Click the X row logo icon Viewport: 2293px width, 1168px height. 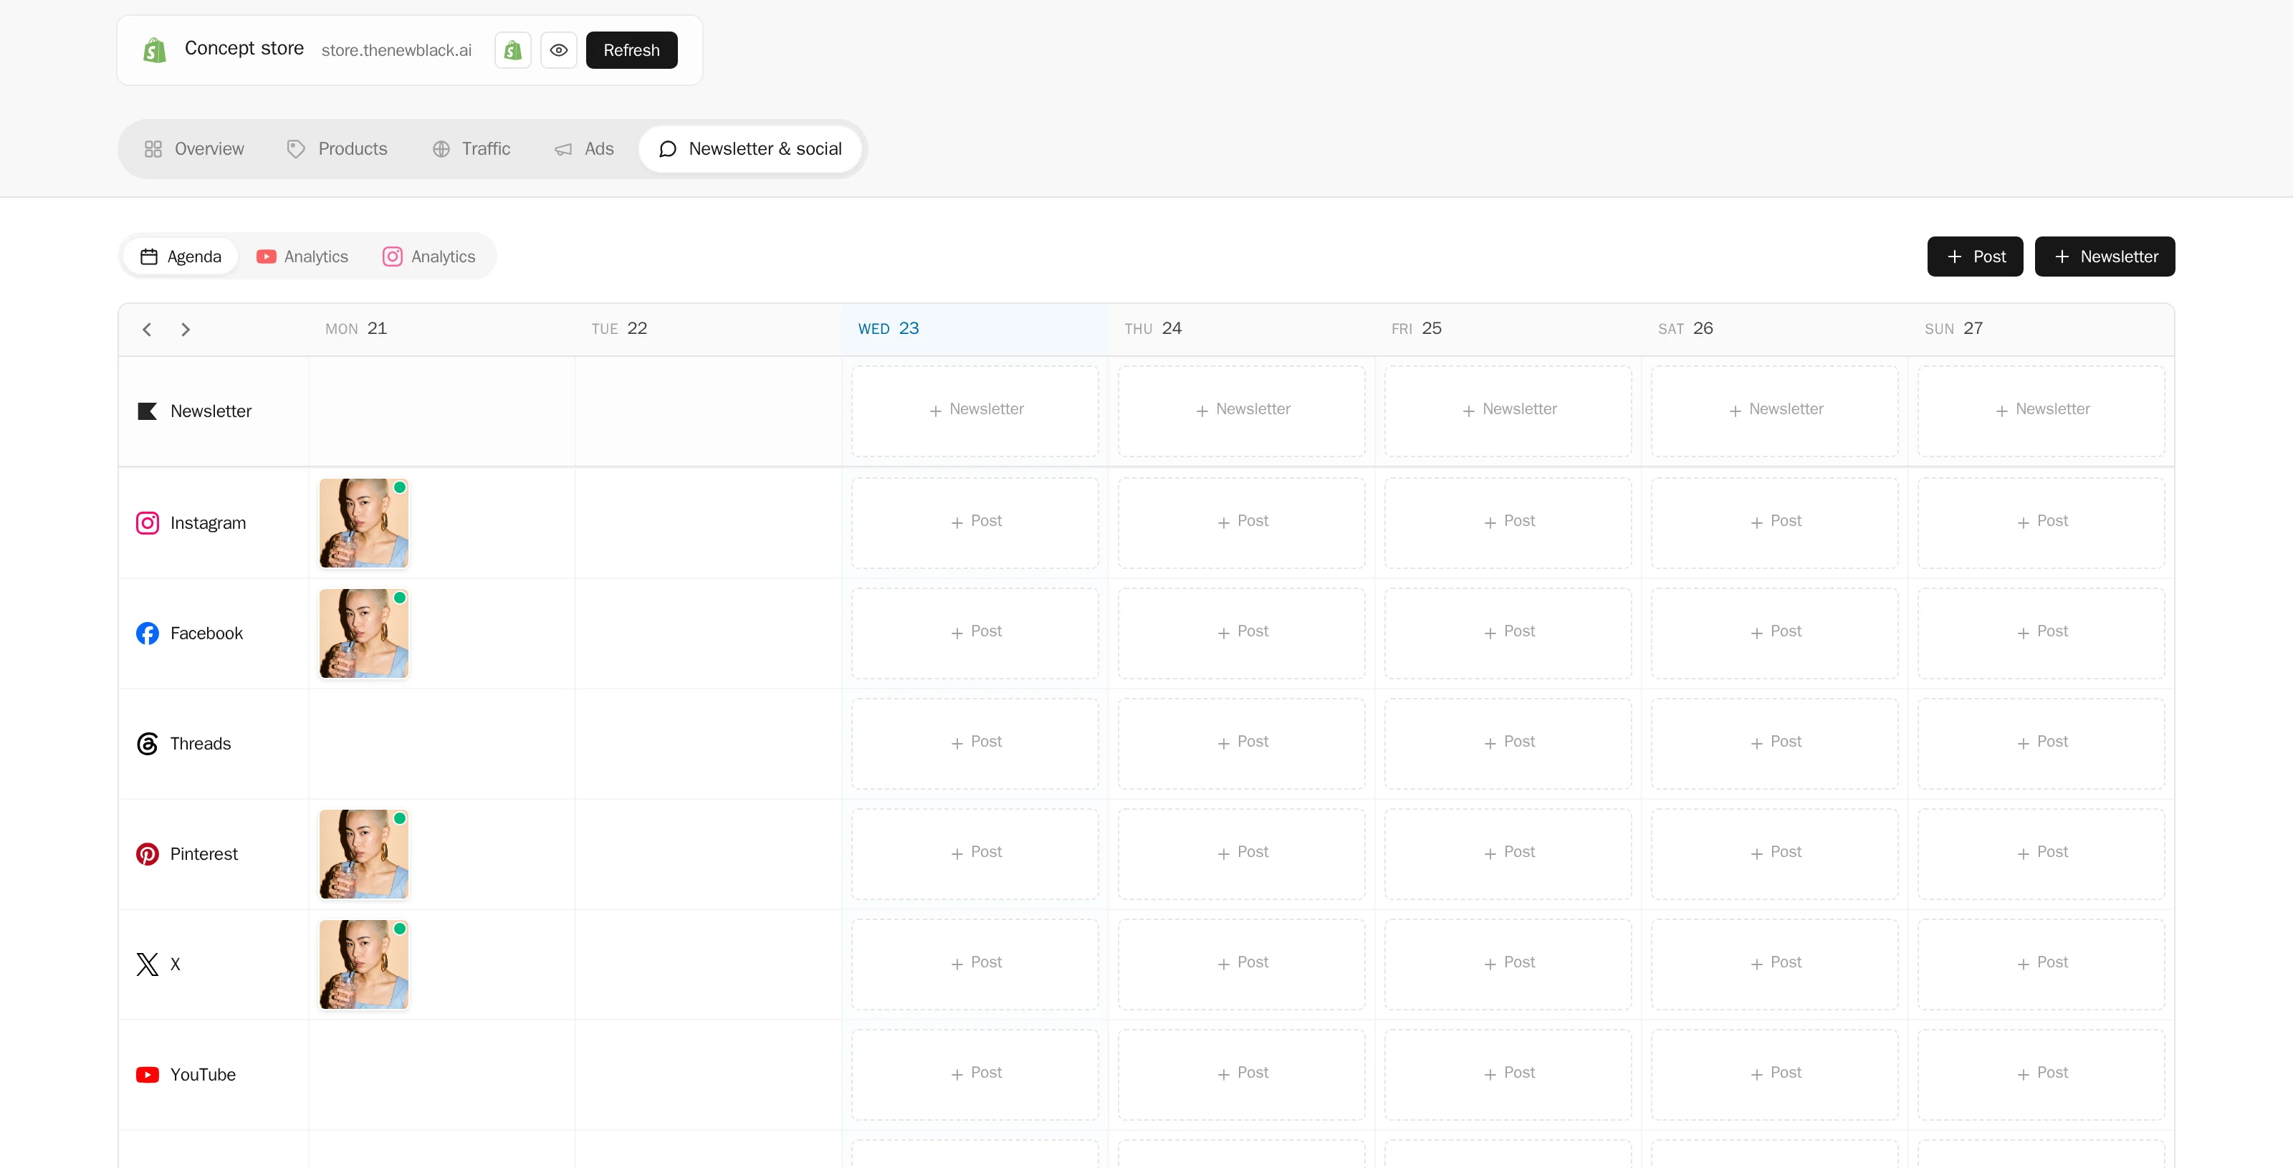click(x=148, y=964)
